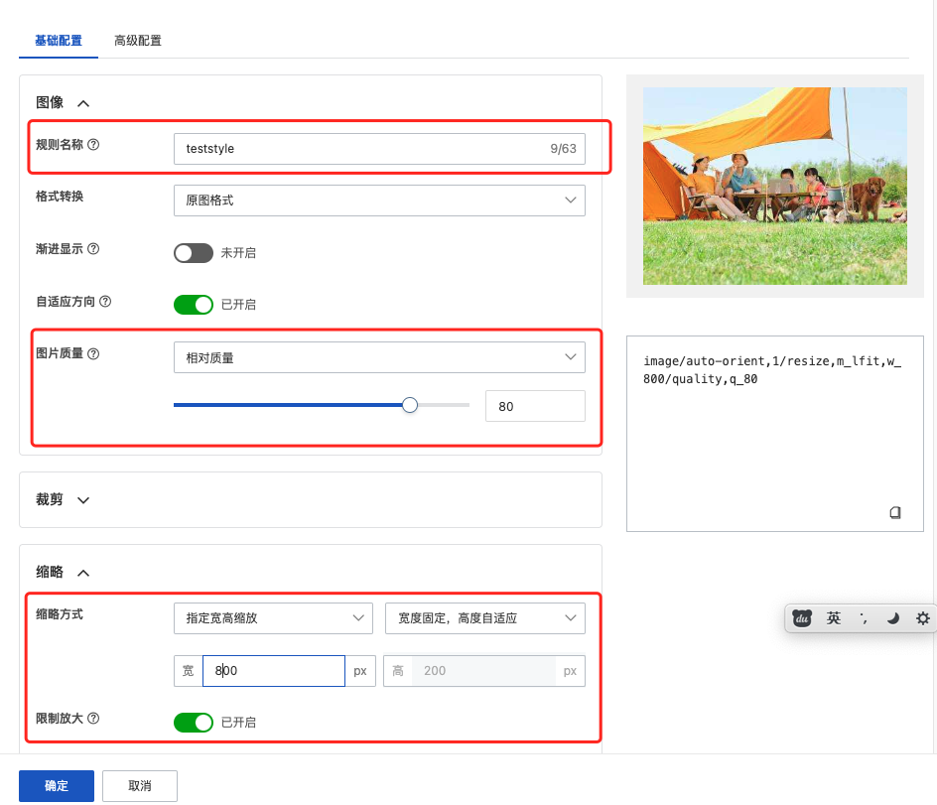Select the 基础配置 tab
This screenshot has height=805, width=937.
(x=59, y=41)
